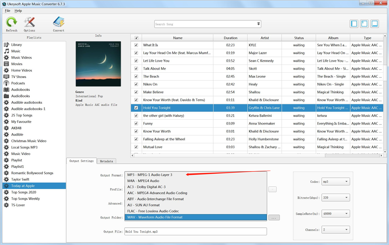This screenshot has height=245, width=389.
Task: Click the gear icon beside Home Videos
Action: coord(7,70)
